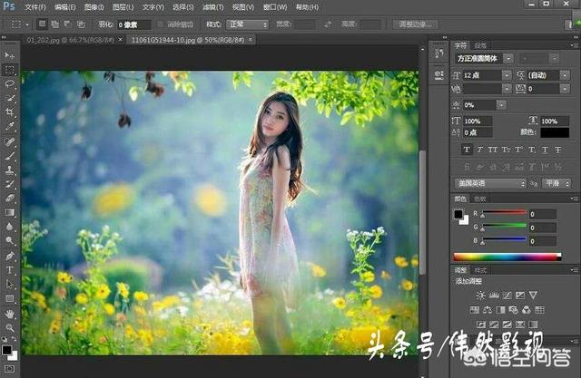Toggle All Caps text style
The width and height of the screenshot is (581, 378).
(x=493, y=150)
